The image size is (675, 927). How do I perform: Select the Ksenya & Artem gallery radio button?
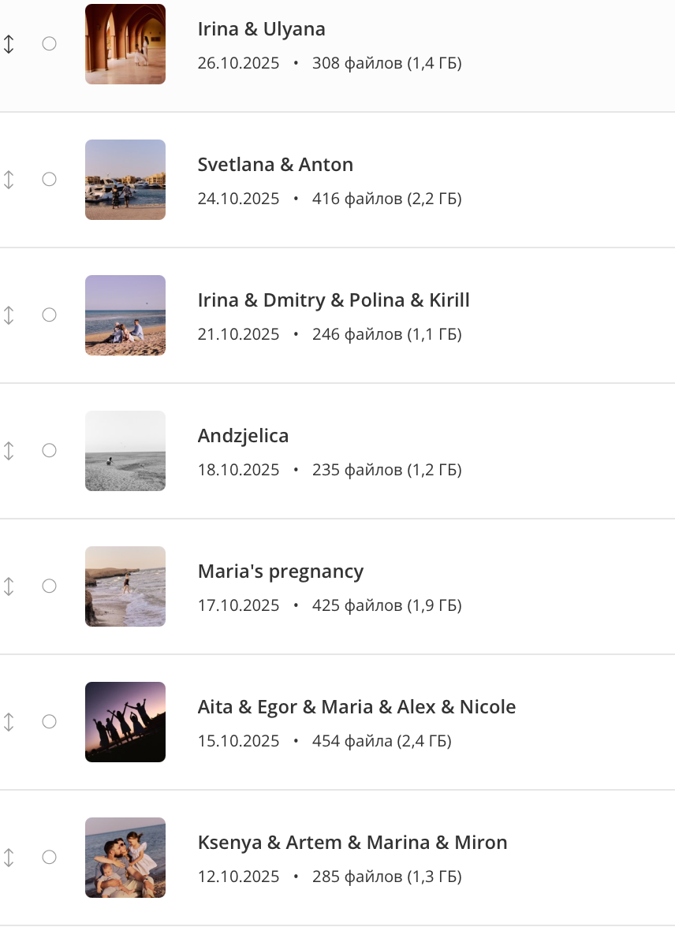[49, 858]
